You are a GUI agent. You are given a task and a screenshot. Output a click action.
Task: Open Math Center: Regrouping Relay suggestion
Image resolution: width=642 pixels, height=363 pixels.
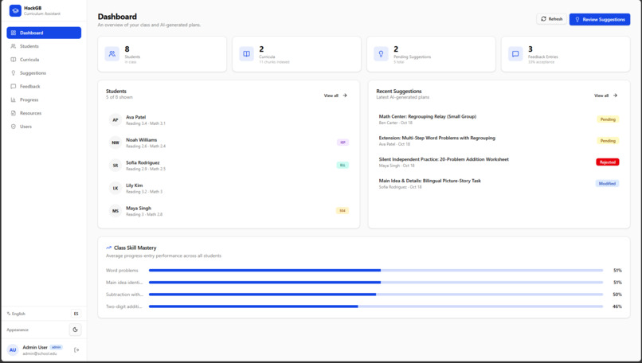428,117
